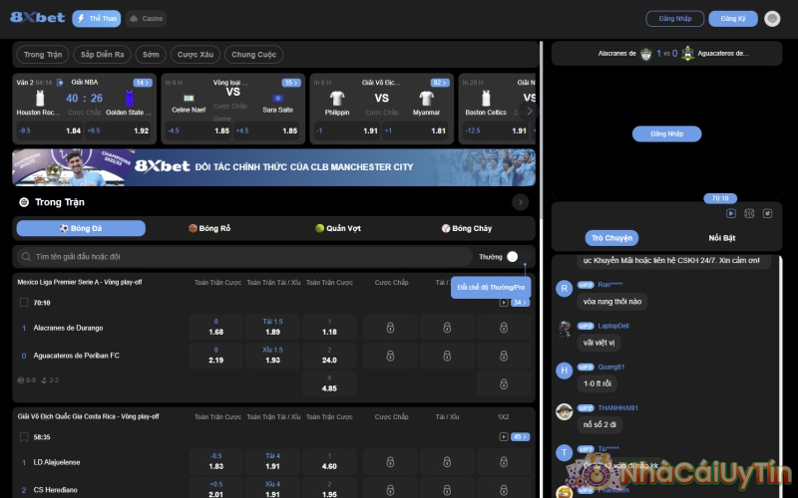
Task: Click the Đăng Ký button
Action: (x=732, y=19)
